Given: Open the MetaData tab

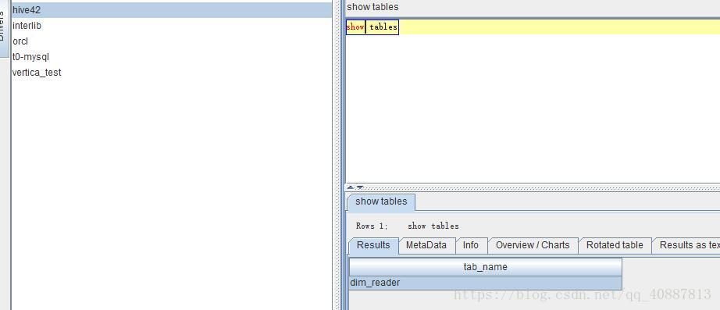Looking at the screenshot, I should pyautogui.click(x=426, y=245).
